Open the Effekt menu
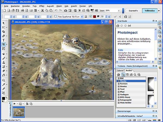The width and height of the screenshot is (163, 122). (42, 6)
